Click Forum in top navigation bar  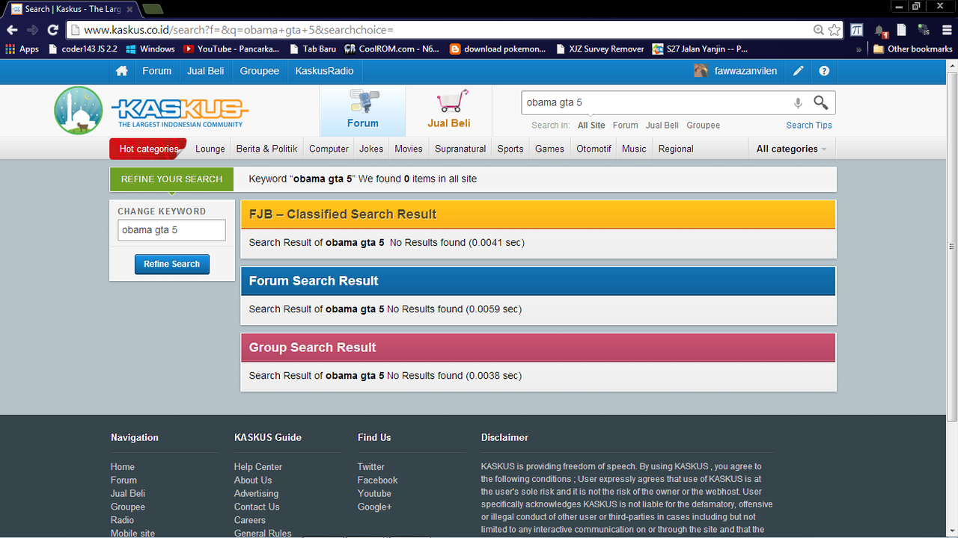pos(157,71)
